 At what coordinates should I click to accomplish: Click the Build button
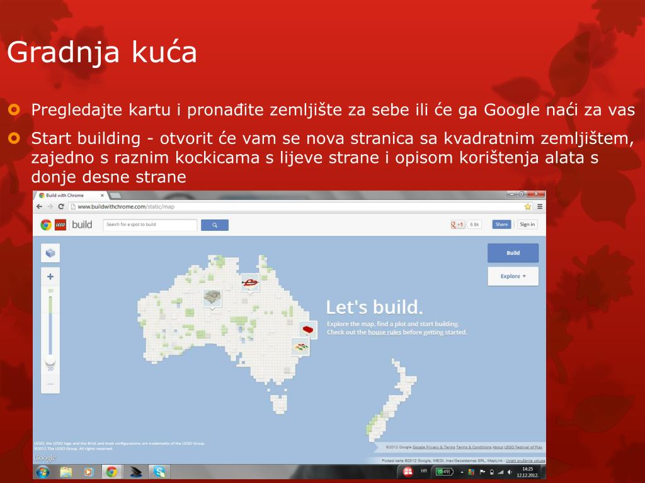tap(513, 253)
